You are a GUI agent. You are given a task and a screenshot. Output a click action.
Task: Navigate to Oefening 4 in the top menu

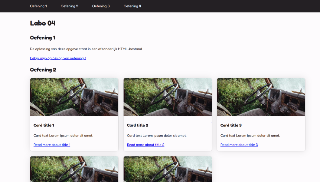click(x=132, y=6)
